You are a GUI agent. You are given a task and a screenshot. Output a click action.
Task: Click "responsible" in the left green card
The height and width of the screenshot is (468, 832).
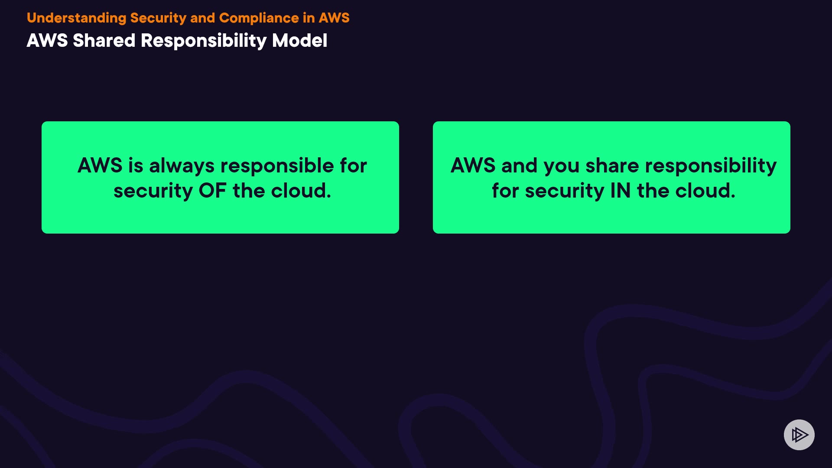pyautogui.click(x=277, y=166)
